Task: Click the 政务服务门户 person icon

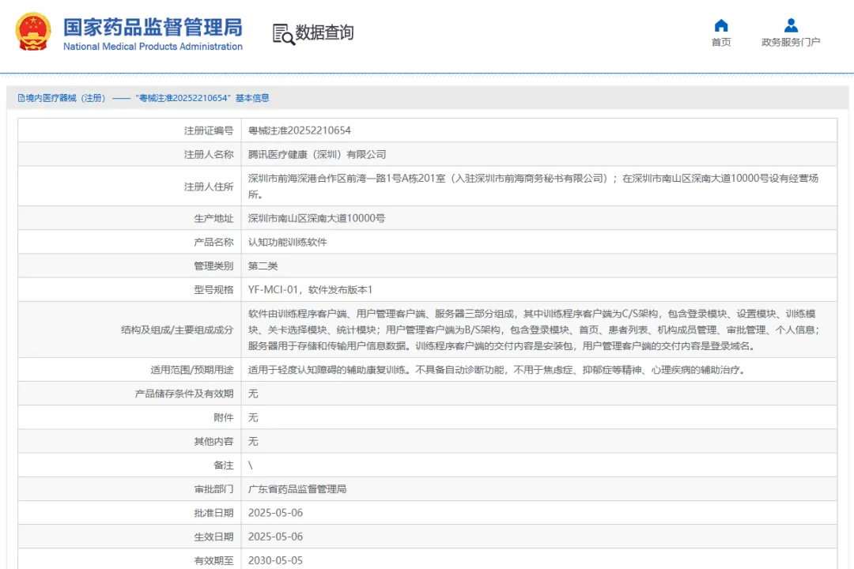Action: click(791, 25)
